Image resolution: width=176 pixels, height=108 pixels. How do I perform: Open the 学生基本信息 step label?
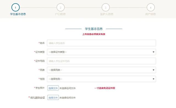pos(18,14)
